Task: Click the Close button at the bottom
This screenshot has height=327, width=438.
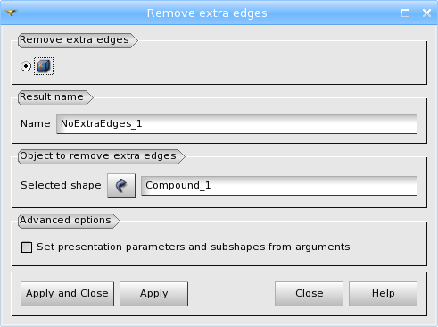Action: (x=309, y=294)
